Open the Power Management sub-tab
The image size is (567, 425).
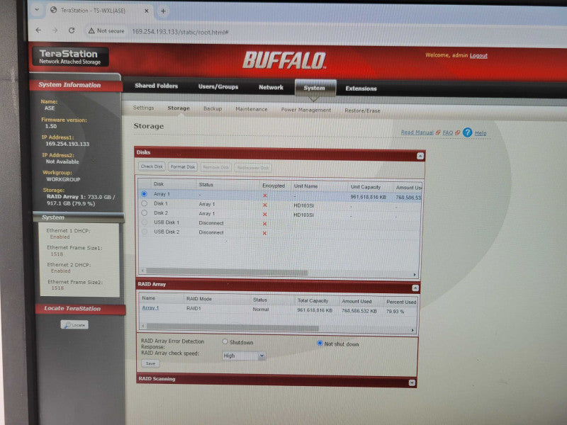click(306, 110)
